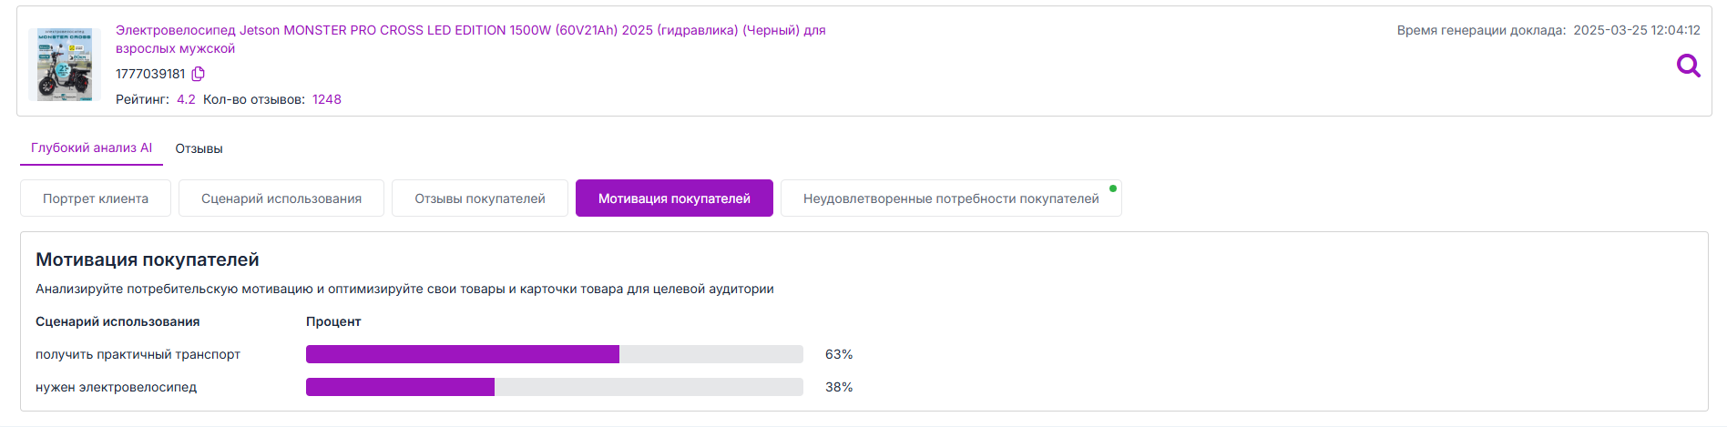Click the rating value 4.2
Image resolution: width=1727 pixels, height=427 pixels.
(x=186, y=99)
